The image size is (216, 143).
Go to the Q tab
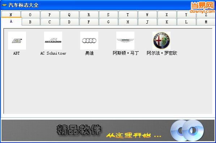tap(69, 14)
